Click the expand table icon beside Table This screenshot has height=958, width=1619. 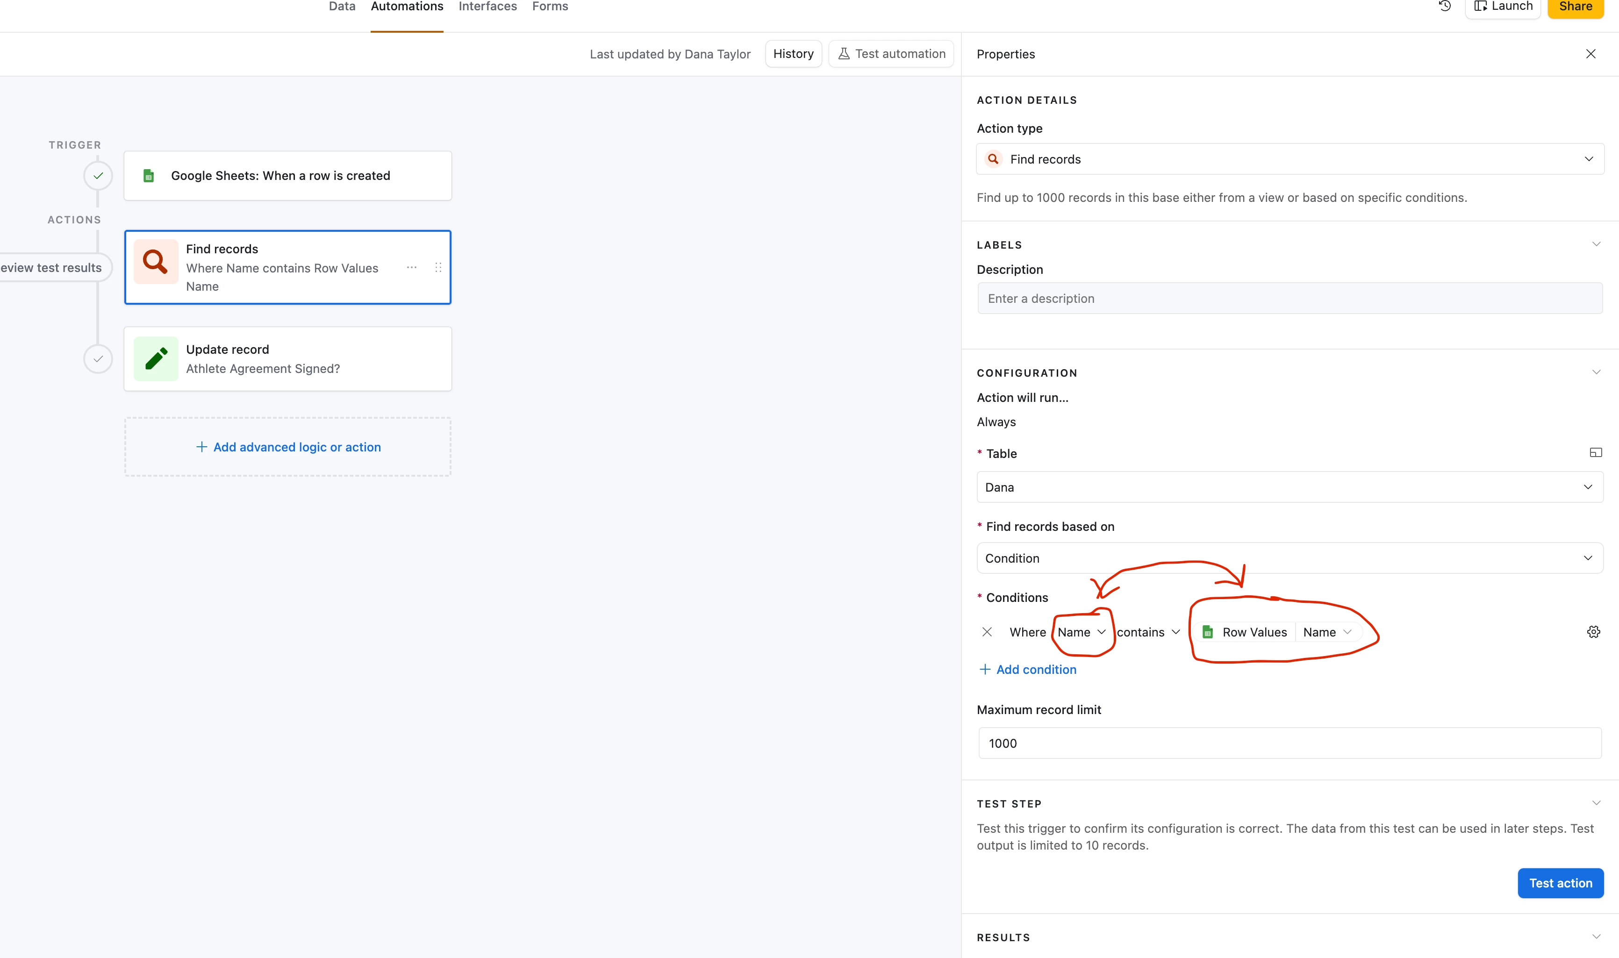pyautogui.click(x=1595, y=452)
